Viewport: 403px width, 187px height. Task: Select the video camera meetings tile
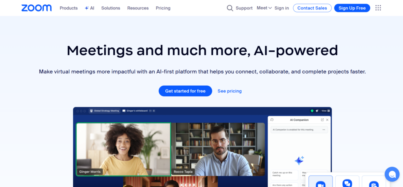(320, 181)
